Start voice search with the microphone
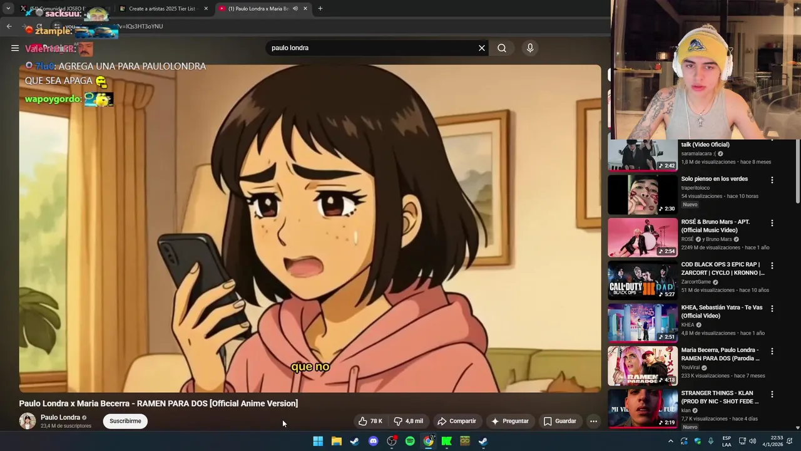Screen dimensions: 801x451 530,48
